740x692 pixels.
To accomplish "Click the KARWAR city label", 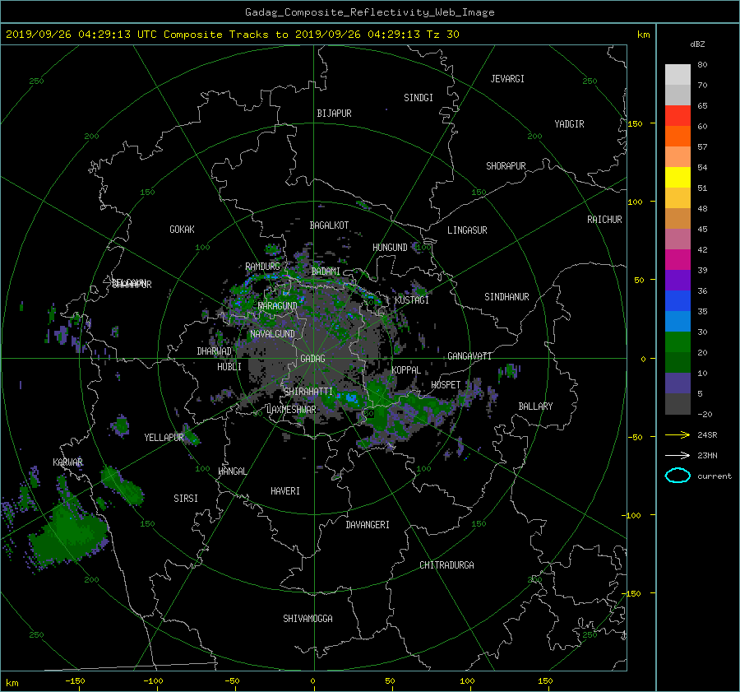I will (67, 462).
